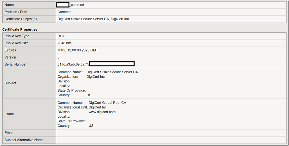Click the Issuer "Country:" field label
This screenshot has height=146, width=289.
64,126
